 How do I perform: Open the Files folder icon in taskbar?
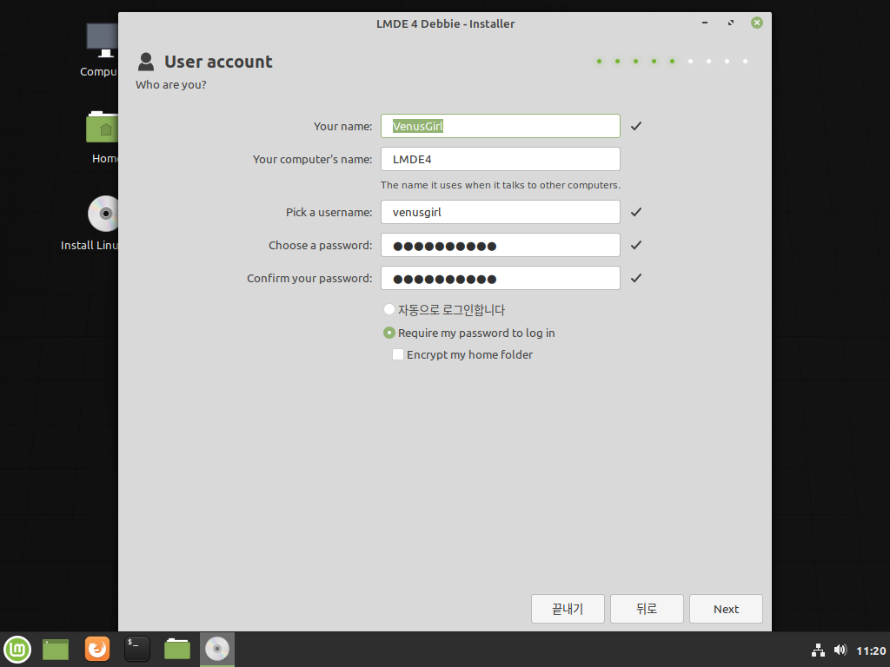coord(177,650)
